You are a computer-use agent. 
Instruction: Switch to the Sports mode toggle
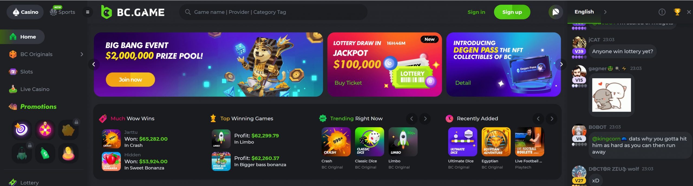(x=63, y=12)
